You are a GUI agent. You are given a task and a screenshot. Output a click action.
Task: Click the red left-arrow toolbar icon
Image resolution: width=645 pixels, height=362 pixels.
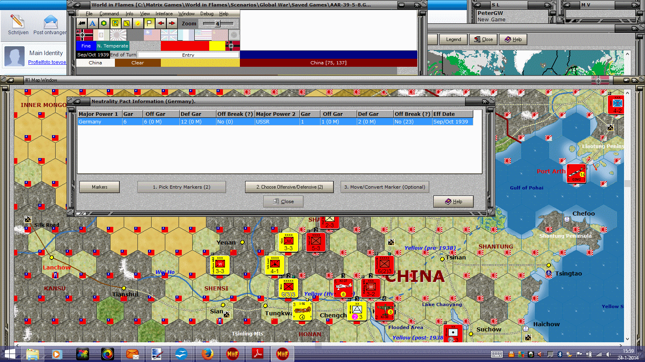tap(160, 23)
